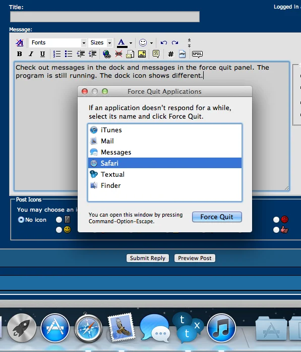Click the smiley face insert icon
This screenshot has width=301, height=352.
[x=143, y=42]
